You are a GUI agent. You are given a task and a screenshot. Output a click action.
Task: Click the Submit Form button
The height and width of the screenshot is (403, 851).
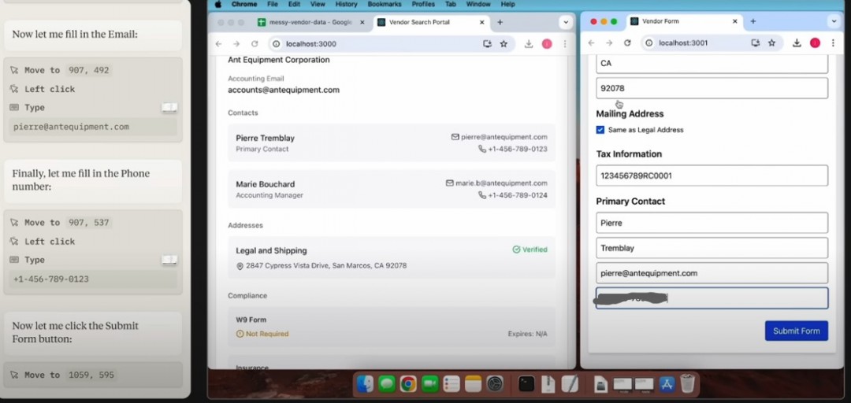[x=796, y=331]
